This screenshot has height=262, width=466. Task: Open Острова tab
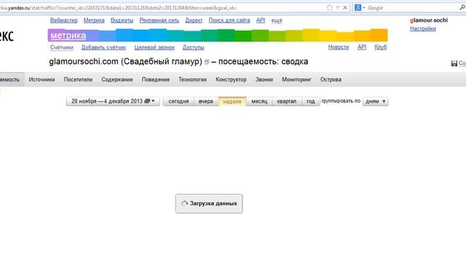(331, 79)
